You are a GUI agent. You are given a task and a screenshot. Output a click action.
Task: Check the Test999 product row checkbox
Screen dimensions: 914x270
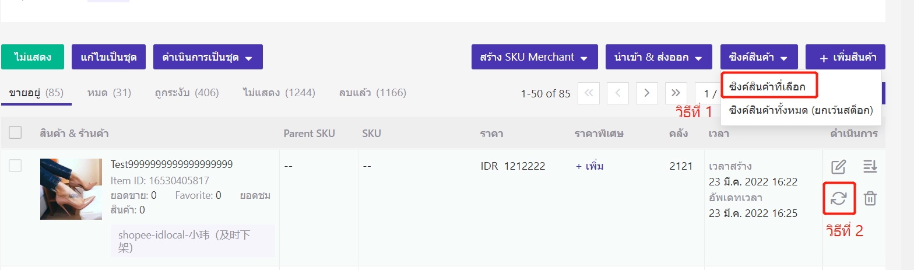15,166
